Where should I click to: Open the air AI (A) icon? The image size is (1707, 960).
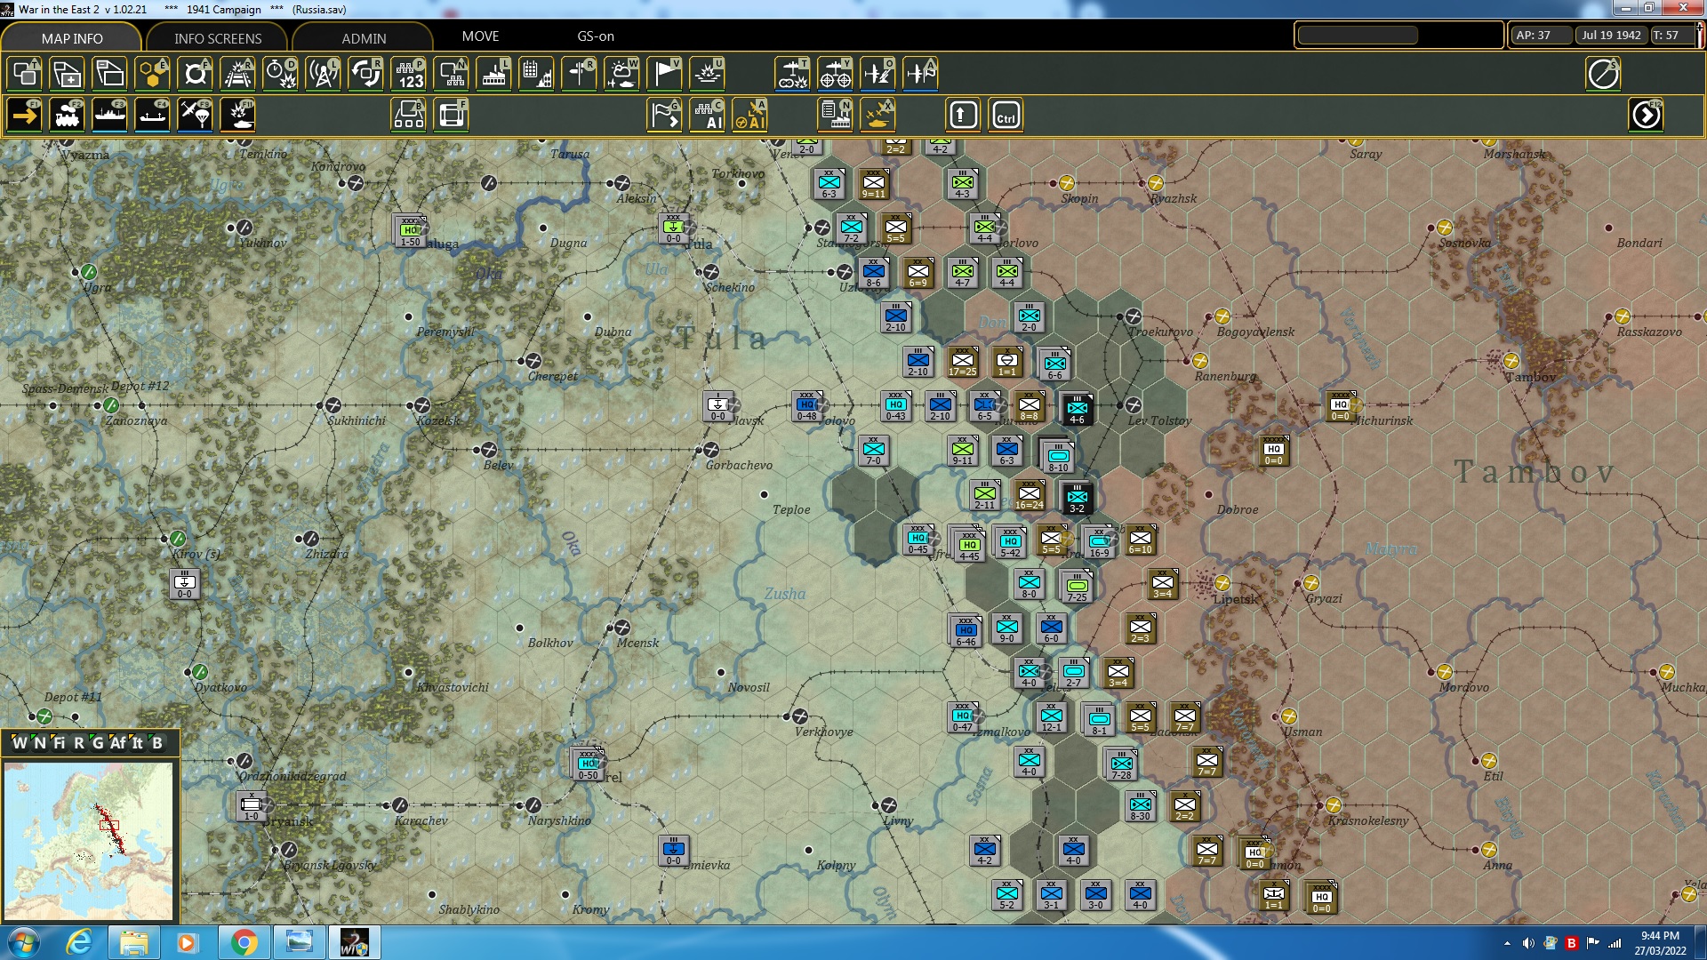pyautogui.click(x=750, y=116)
